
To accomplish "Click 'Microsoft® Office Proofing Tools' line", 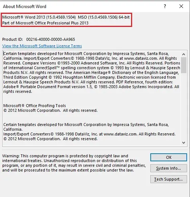I will click(x=35, y=106).
